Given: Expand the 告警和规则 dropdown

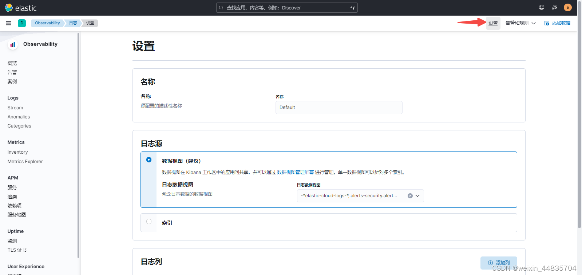Looking at the screenshot, I should point(520,23).
